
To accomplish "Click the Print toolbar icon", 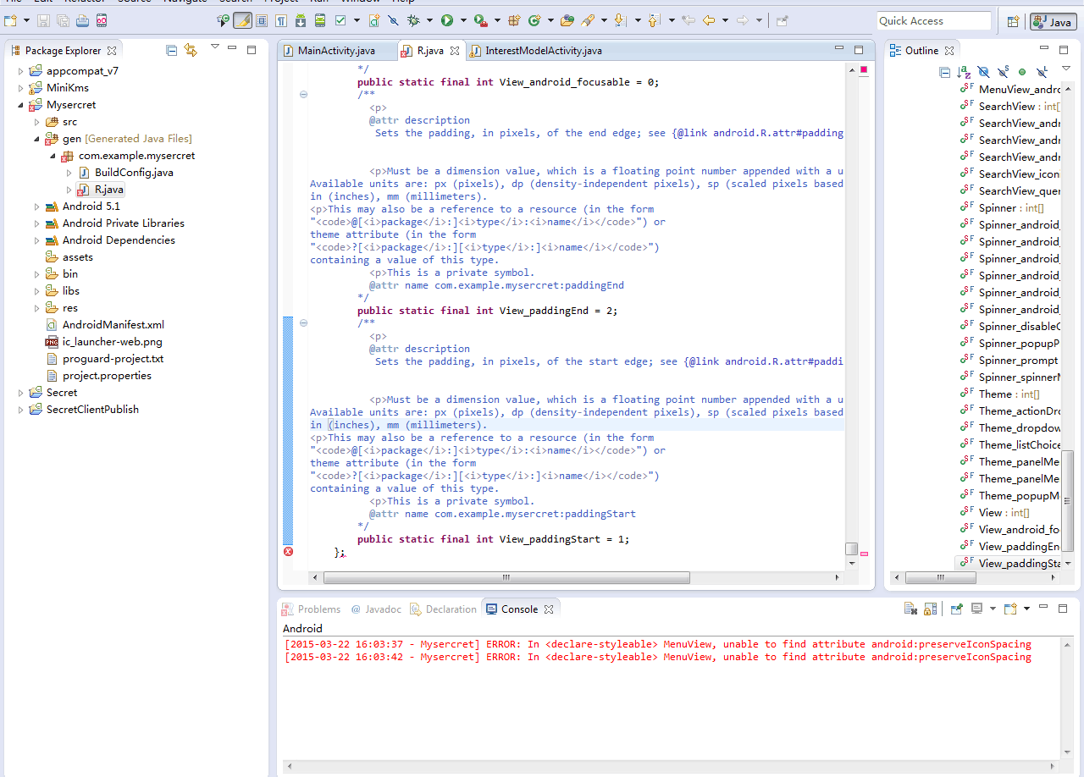I will (82, 20).
